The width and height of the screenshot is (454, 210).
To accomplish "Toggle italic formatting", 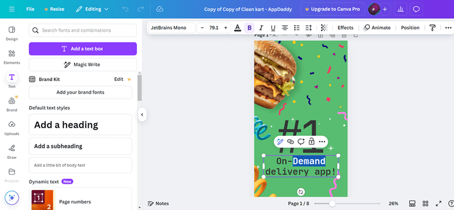I will 261,28.
